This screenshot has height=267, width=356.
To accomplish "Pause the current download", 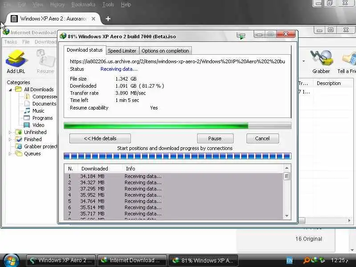I will (215, 138).
